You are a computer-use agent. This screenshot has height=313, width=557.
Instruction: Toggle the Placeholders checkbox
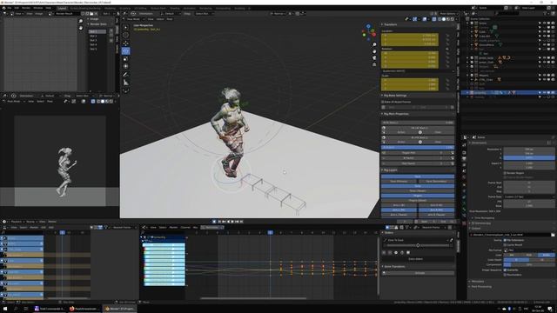(x=505, y=275)
